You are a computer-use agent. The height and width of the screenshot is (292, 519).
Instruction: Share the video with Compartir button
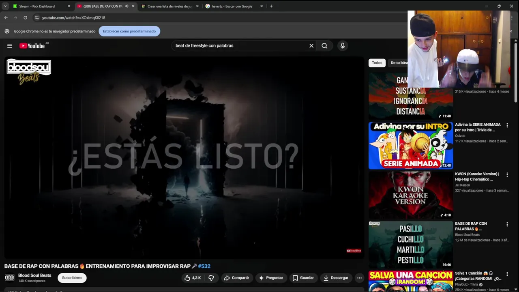click(x=236, y=278)
